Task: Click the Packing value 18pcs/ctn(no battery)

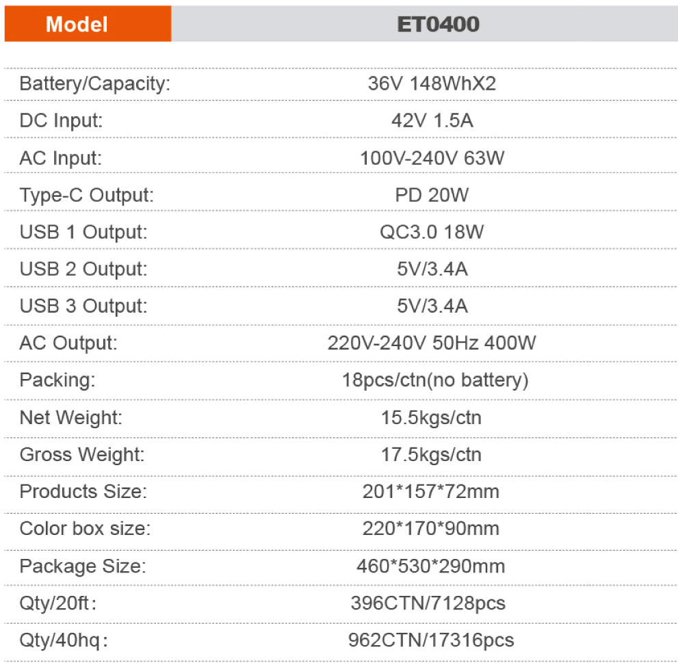Action: coord(435,380)
